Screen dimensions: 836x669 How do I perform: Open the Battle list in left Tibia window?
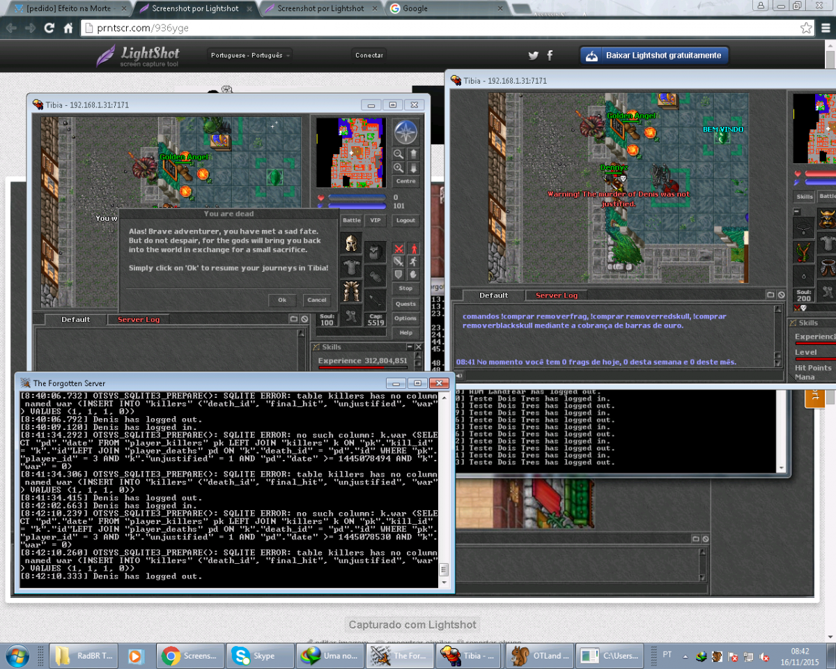(352, 220)
